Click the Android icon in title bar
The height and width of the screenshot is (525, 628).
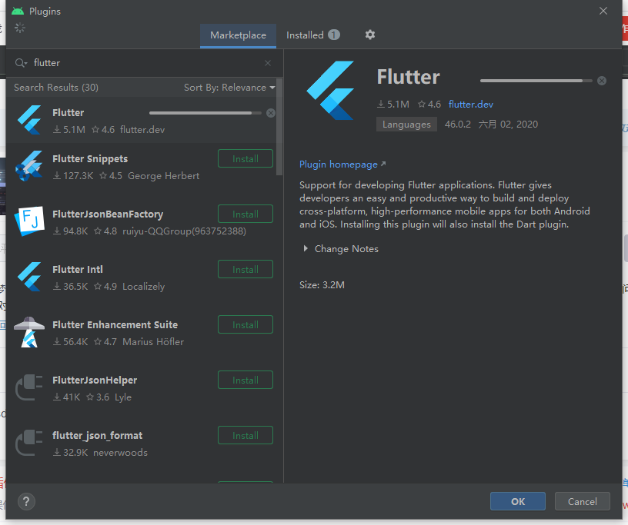coord(18,11)
